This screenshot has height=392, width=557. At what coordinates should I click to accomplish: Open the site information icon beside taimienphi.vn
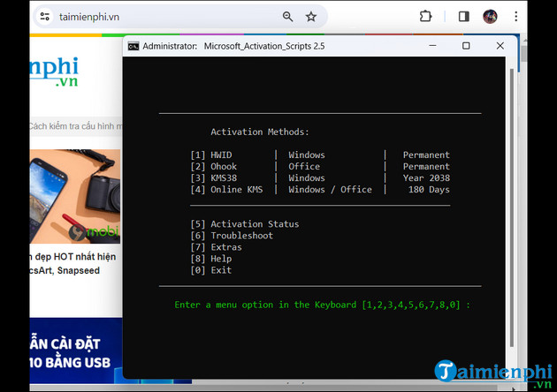click(45, 16)
